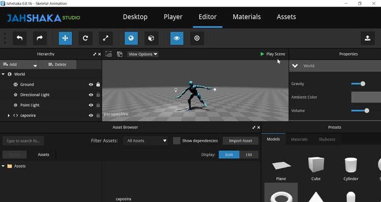Click the Play Scene button
381x202 pixels.
pyautogui.click(x=273, y=54)
